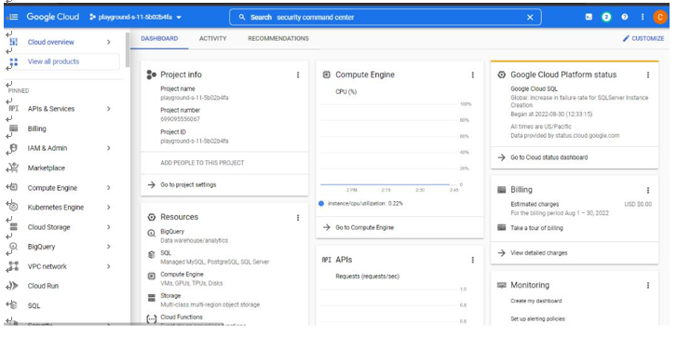Screen dimensions: 677x338
Task: Activate the Cloud Shell terminal icon
Action: 588,18
